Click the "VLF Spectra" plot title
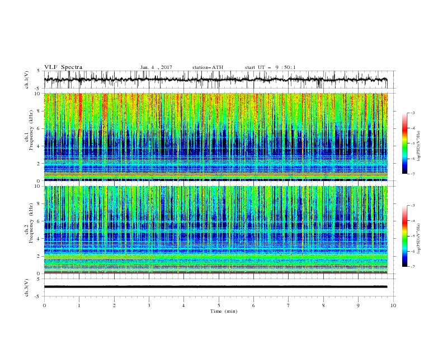Image resolution: width=443 pixels, height=343 pixels. (63, 67)
